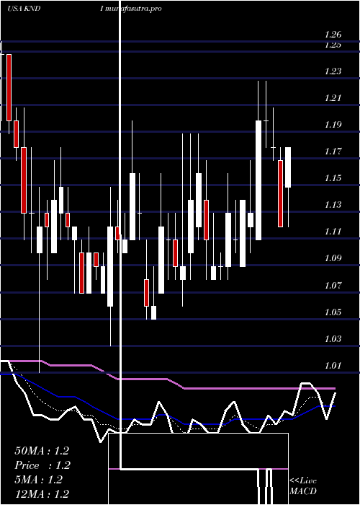Click the 1.19 price axis label
360x505 pixels.
click(333, 125)
